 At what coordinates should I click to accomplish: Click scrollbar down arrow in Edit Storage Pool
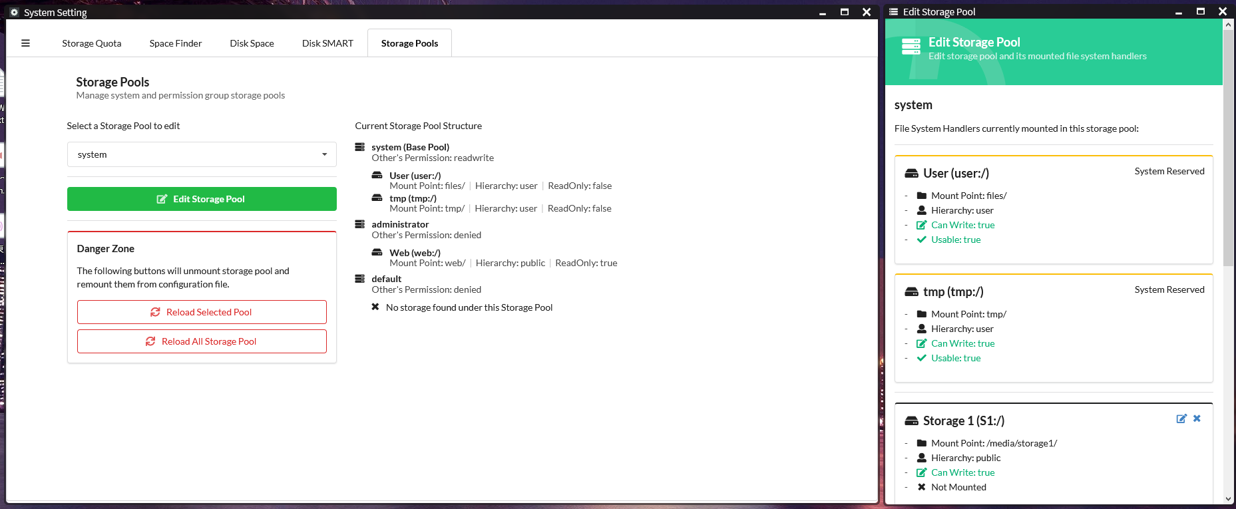tap(1228, 498)
